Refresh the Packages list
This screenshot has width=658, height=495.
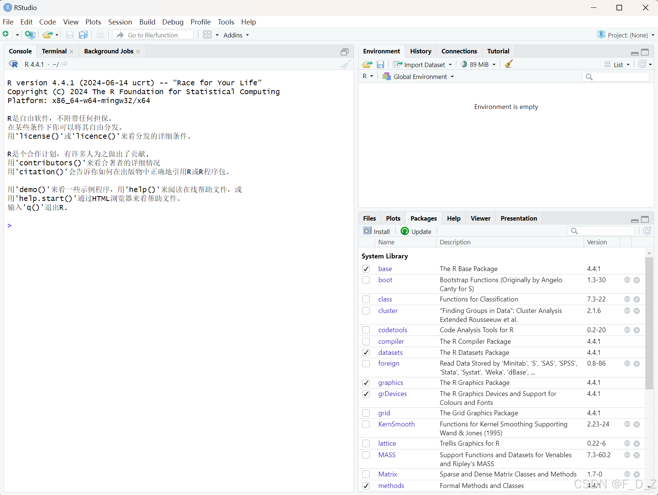tap(647, 231)
